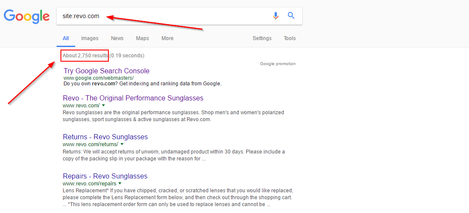Expand arrow beside www.revo.com/repairs
Image resolution: width=469 pixels, height=213 pixels.
(120, 183)
